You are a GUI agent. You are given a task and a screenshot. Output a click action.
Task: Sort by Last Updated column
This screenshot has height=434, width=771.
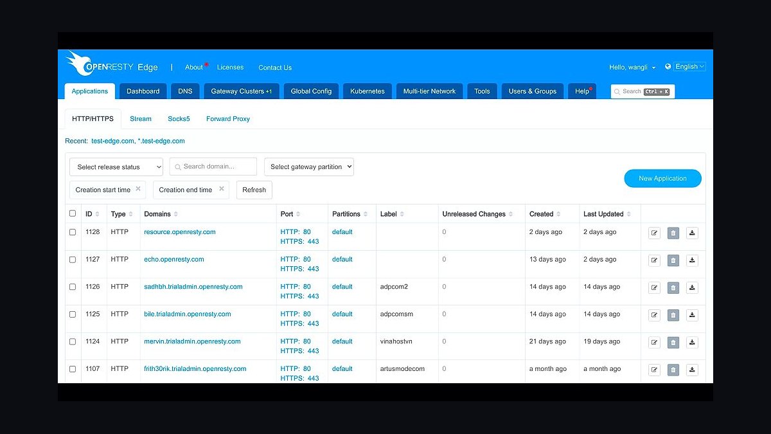[x=628, y=214]
